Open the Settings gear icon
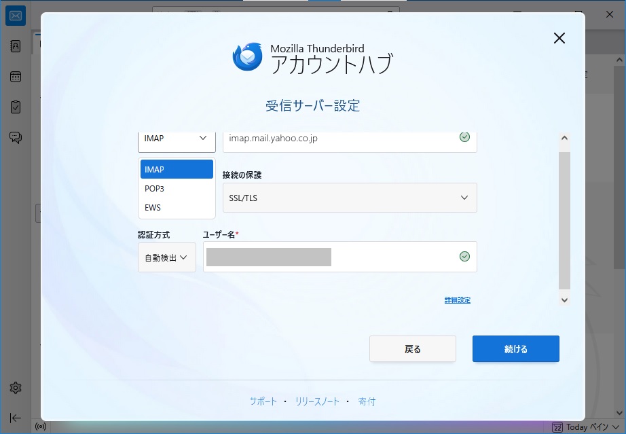The width and height of the screenshot is (626, 434). point(16,388)
